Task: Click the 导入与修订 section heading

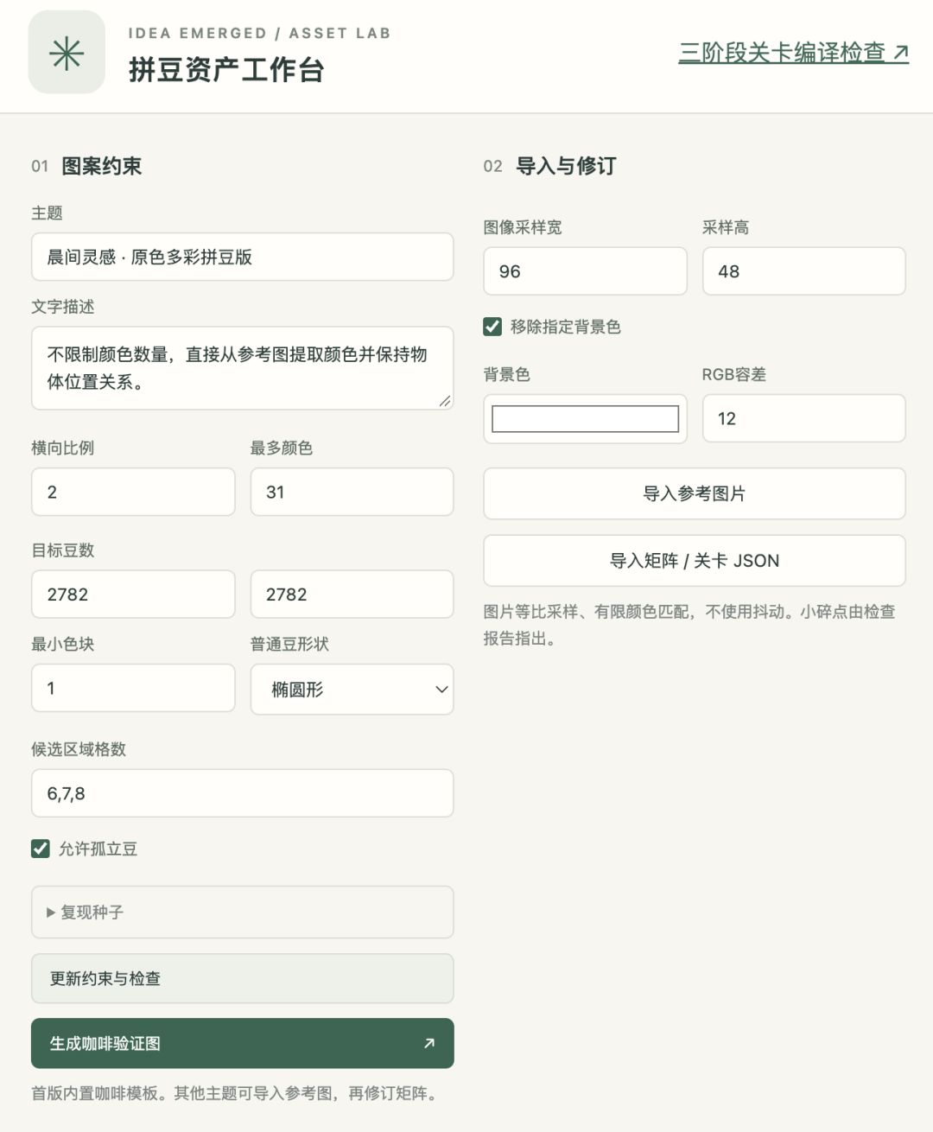Action: point(566,166)
